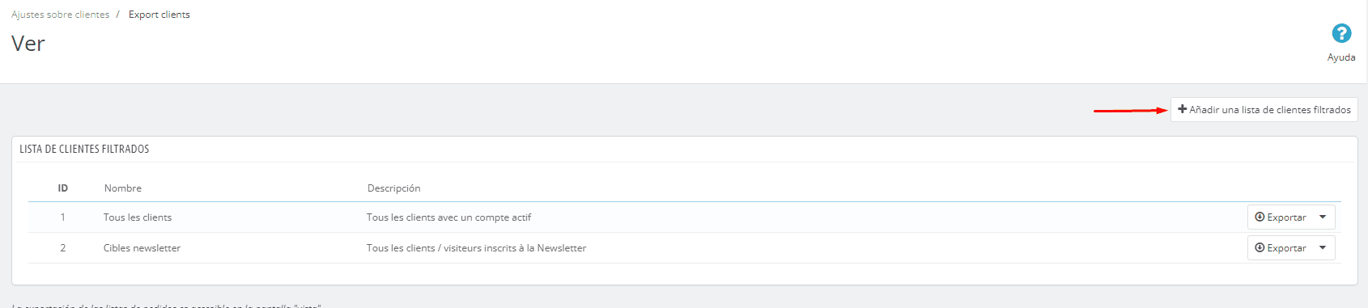Click download icon on second Exportar button
Image resolution: width=1368 pixels, height=308 pixels.
coord(1260,247)
